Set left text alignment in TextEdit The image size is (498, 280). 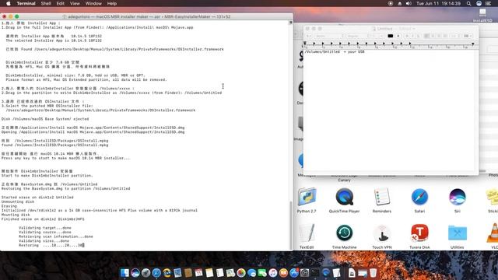tap(426, 36)
